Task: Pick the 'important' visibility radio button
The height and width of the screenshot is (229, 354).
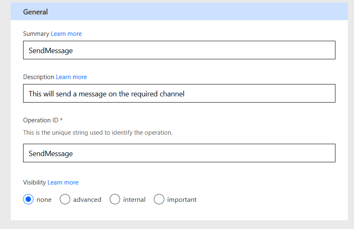Action: tap(159, 199)
